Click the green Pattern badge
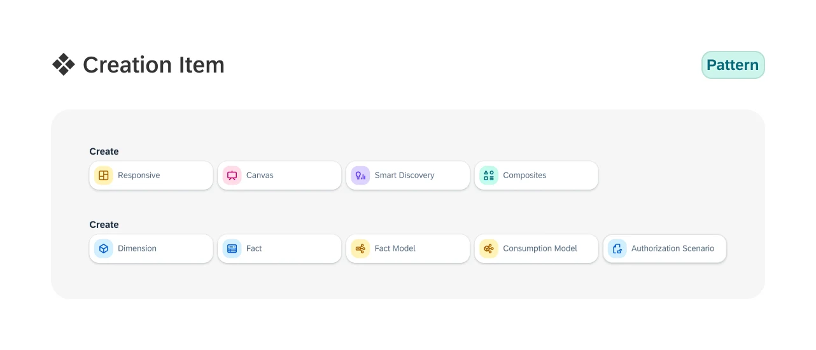Image resolution: width=816 pixels, height=350 pixels. click(733, 65)
